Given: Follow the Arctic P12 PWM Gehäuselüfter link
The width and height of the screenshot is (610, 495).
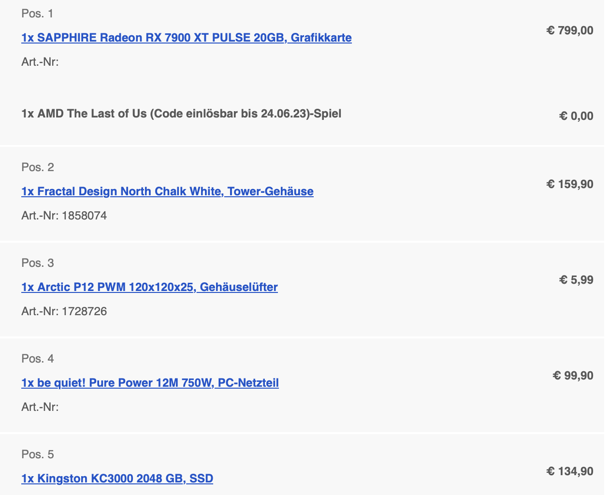Looking at the screenshot, I should click(x=149, y=287).
